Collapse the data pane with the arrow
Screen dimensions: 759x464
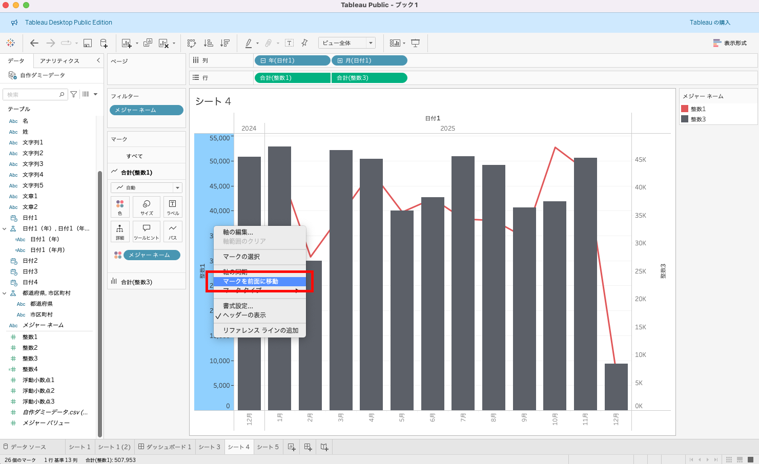98,60
